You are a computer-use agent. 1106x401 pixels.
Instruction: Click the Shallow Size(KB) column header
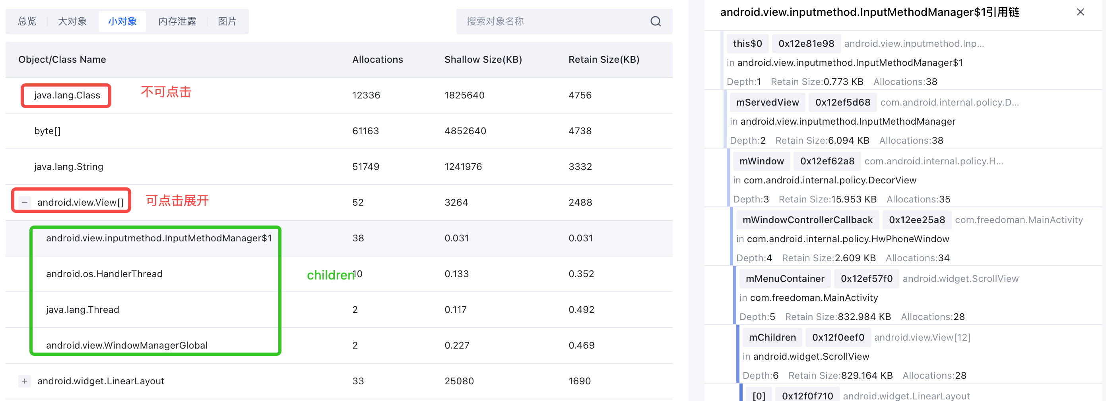pos(483,60)
